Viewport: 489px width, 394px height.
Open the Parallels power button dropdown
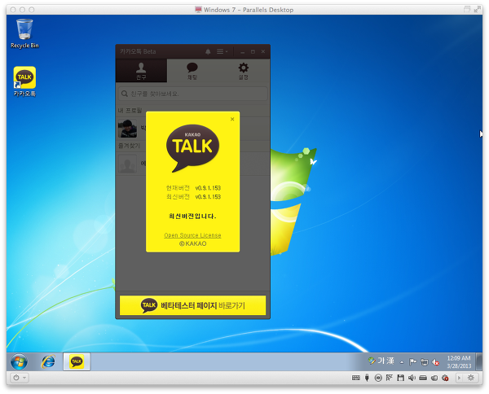click(x=20, y=378)
